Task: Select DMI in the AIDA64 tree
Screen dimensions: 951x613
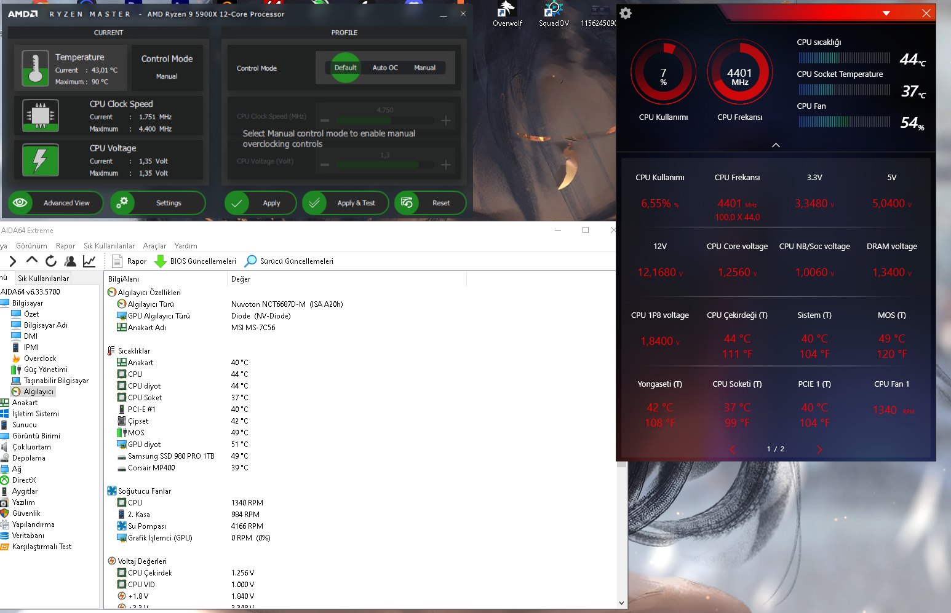Action: click(31, 336)
